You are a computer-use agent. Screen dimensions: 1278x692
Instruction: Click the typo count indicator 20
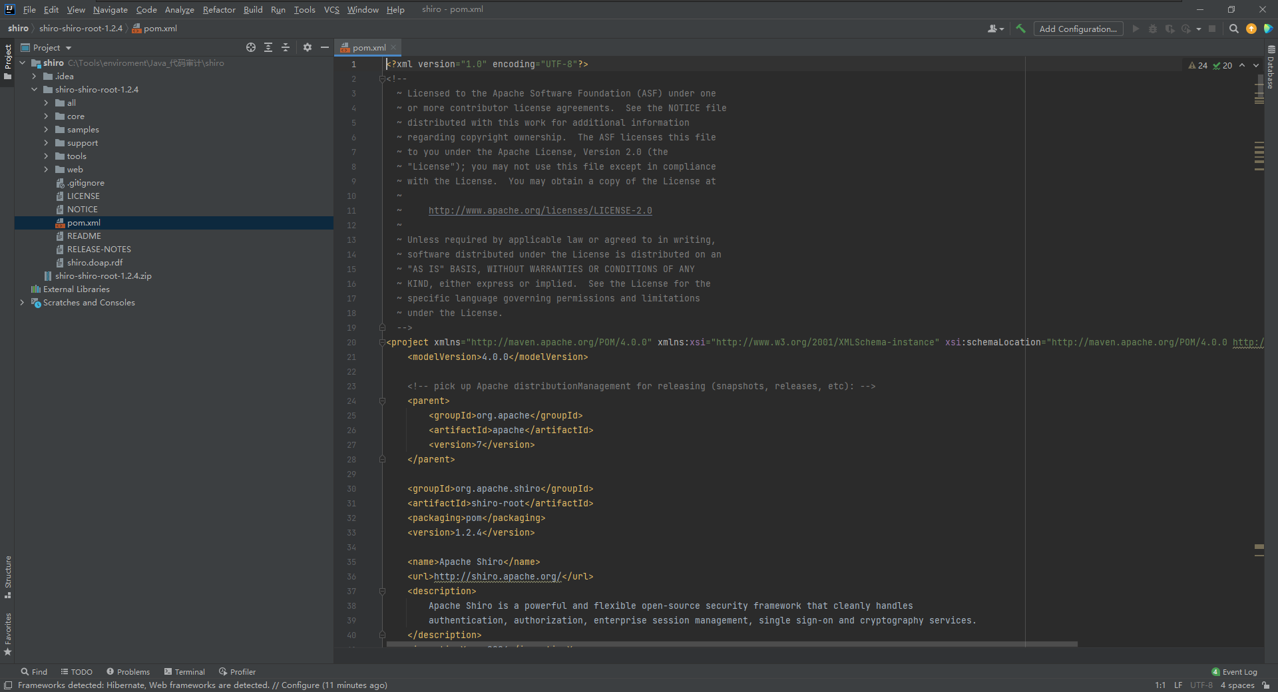point(1223,65)
